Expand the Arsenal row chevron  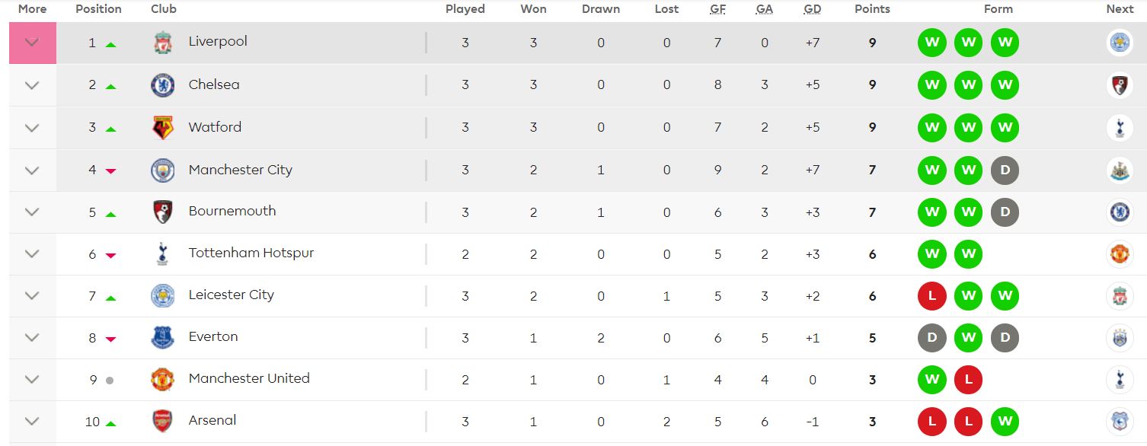click(x=32, y=421)
